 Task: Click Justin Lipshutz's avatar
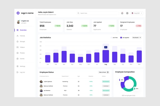pyautogui.click(x=41, y=81)
